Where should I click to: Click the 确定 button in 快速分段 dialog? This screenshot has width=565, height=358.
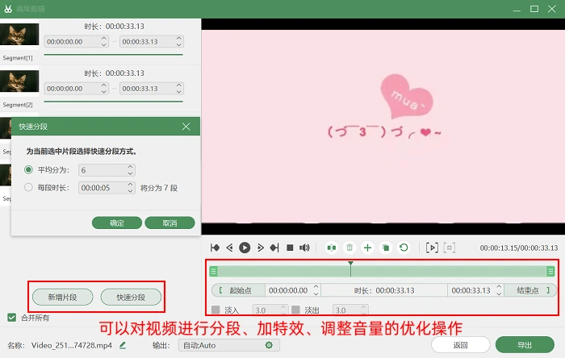pyautogui.click(x=117, y=223)
